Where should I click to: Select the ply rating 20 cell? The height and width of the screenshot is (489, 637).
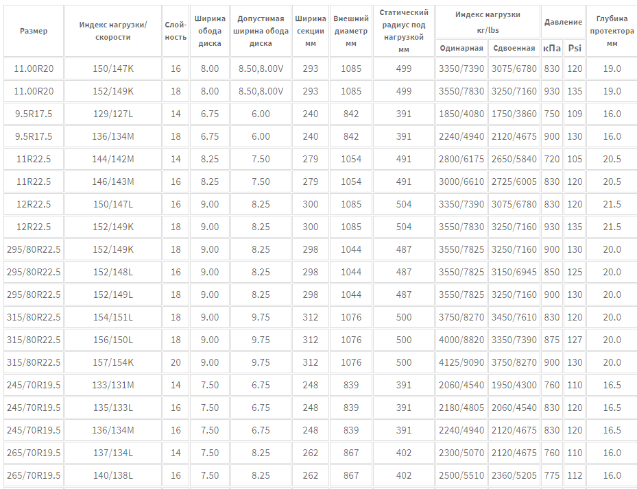pos(176,362)
